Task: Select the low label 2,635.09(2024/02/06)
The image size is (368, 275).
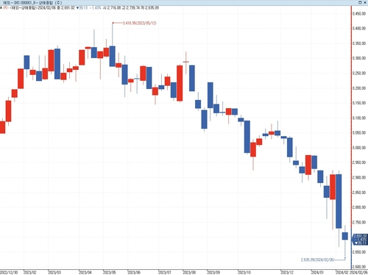Action: click(x=317, y=260)
